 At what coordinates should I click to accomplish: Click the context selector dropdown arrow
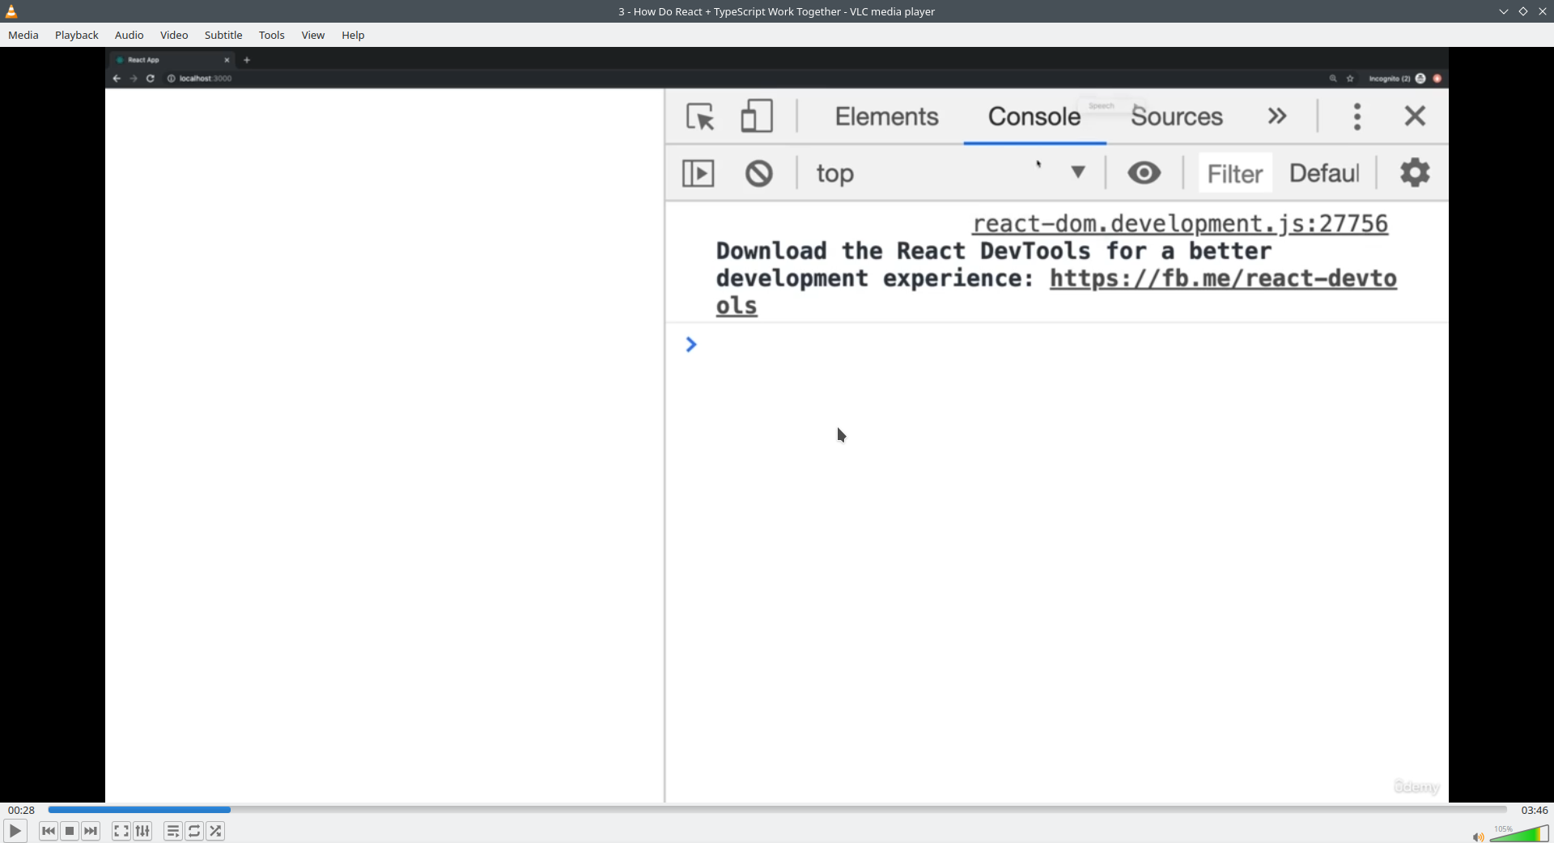[1078, 172]
